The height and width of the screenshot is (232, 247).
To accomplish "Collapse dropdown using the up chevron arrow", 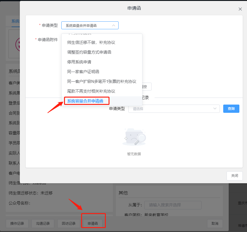I will point(113,25).
